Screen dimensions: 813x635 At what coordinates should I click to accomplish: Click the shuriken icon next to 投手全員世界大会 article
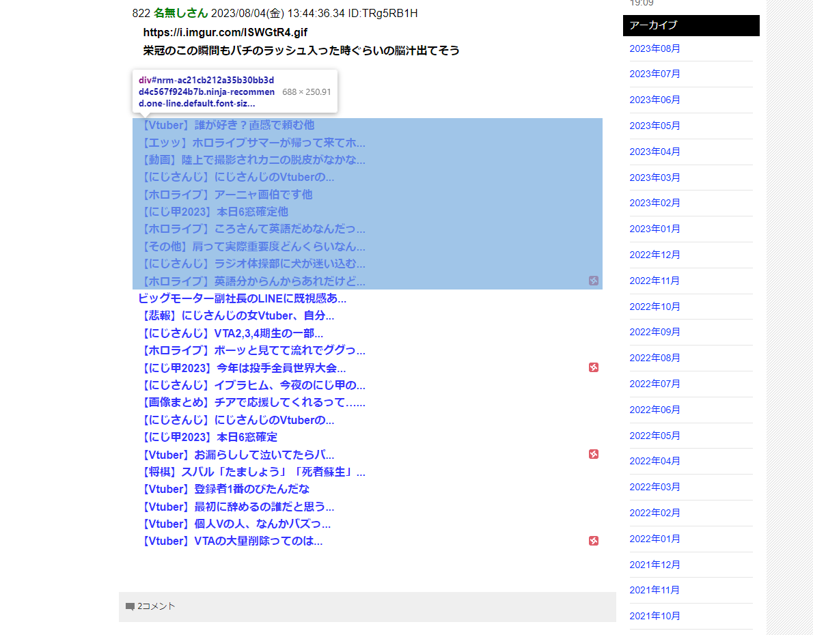pyautogui.click(x=594, y=367)
